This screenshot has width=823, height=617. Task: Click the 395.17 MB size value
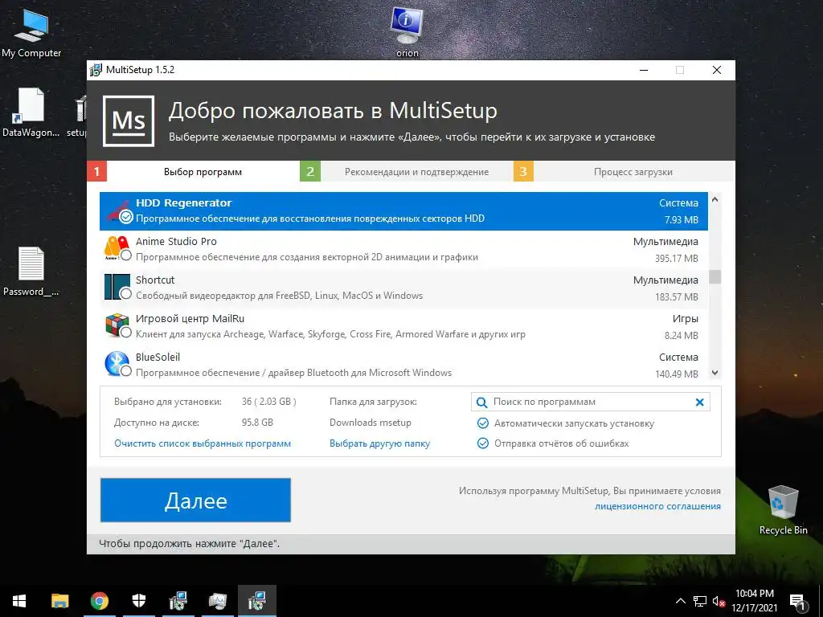point(676,258)
